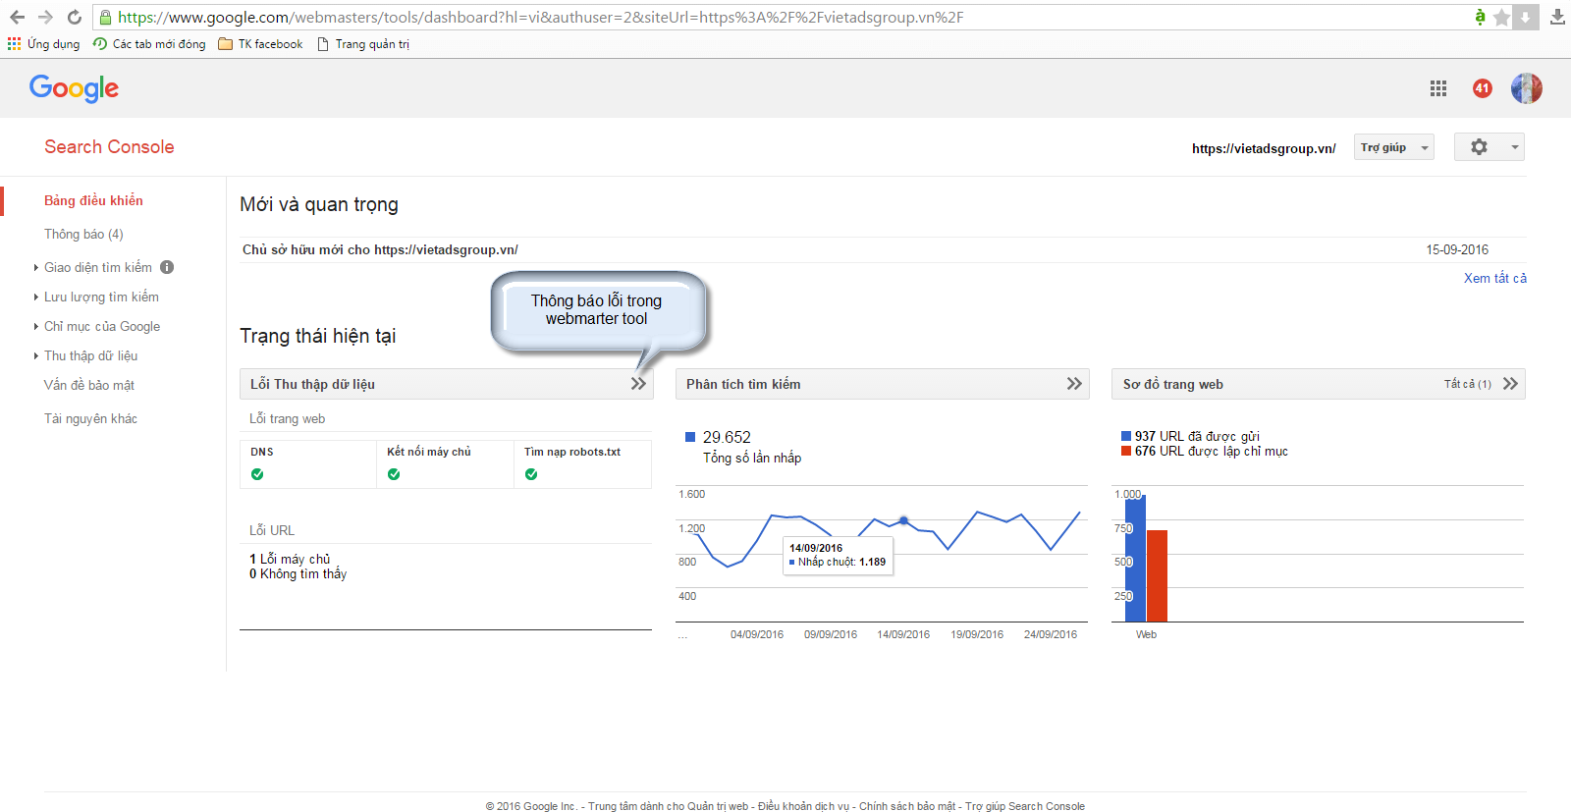Click the 15-09-2016 message date
1571x812 pixels.
(x=1457, y=249)
